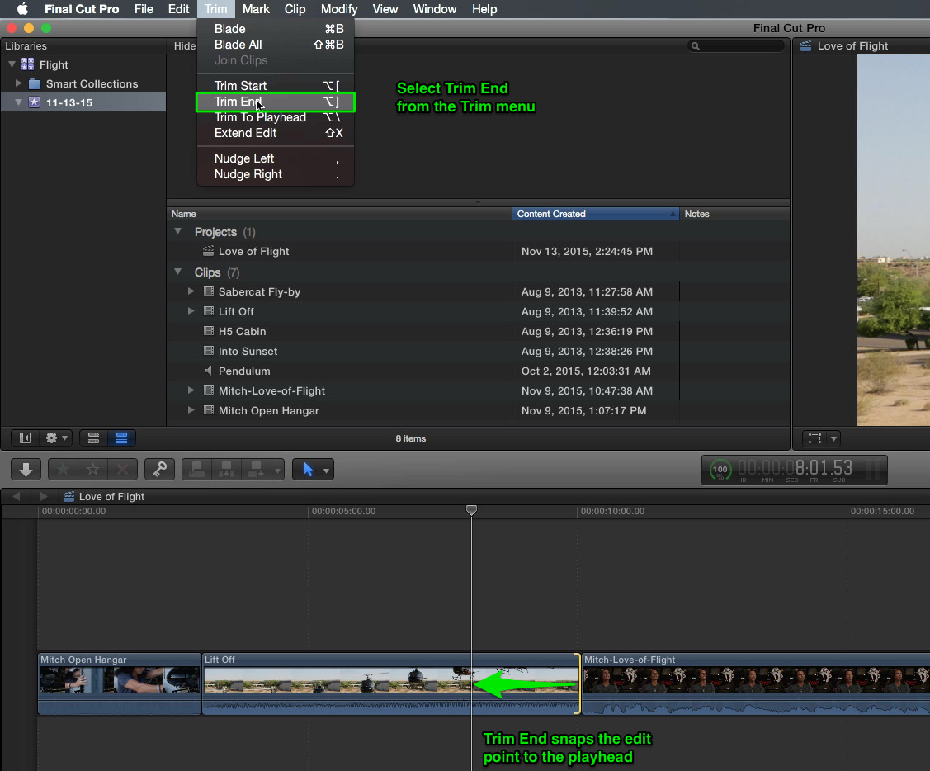Go back in timeline history

[16, 496]
